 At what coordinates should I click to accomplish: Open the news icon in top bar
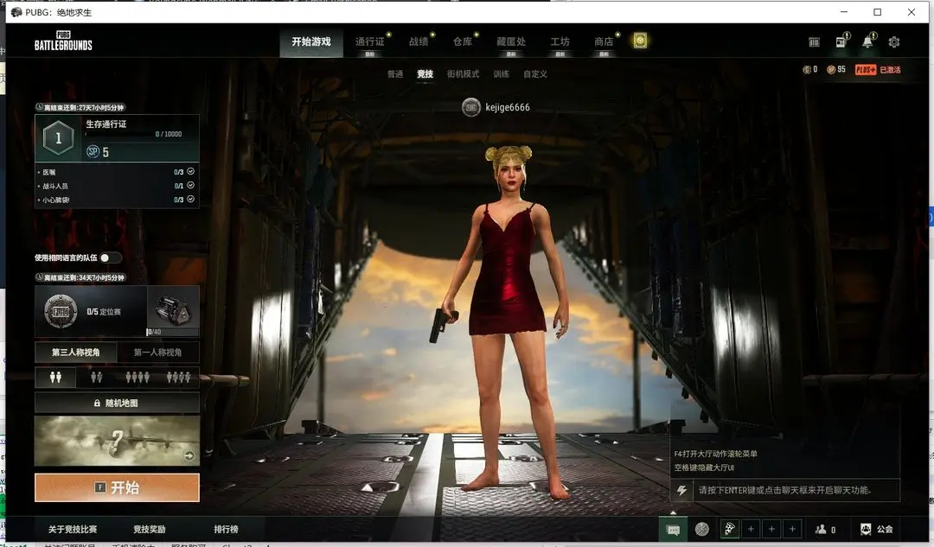841,41
